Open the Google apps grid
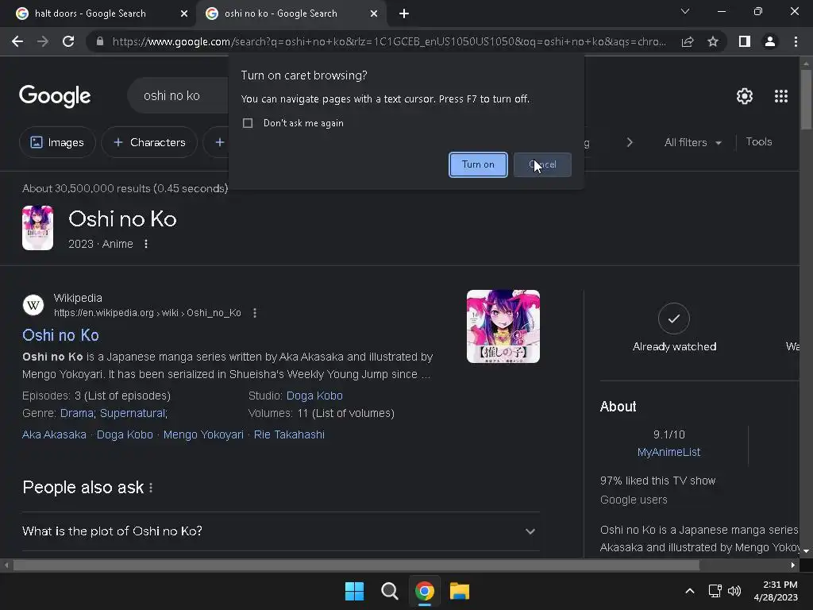813x610 pixels. (x=781, y=96)
